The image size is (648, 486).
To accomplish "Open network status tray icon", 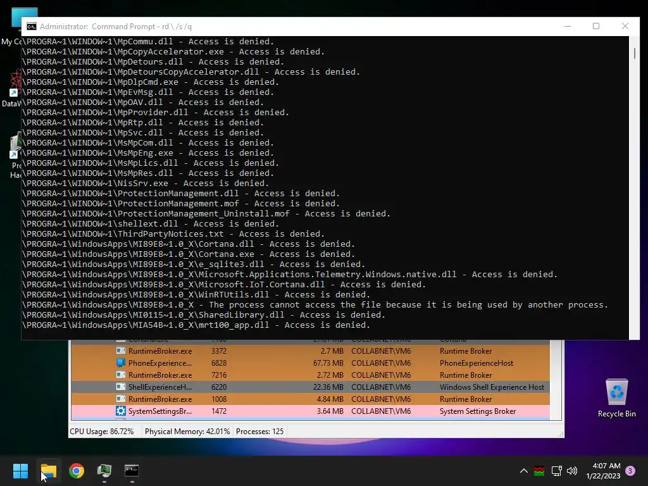I will 556,471.
